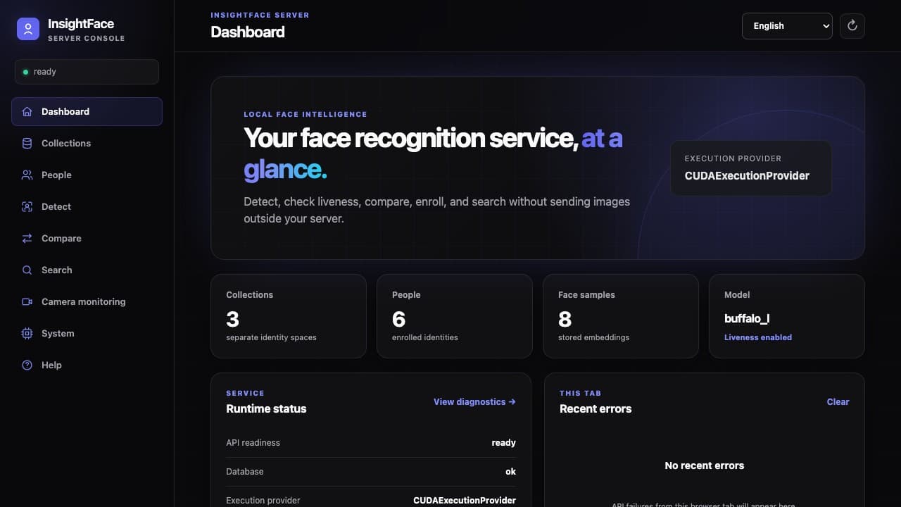Click the Execution provider row label
The height and width of the screenshot is (507, 901).
tap(263, 501)
